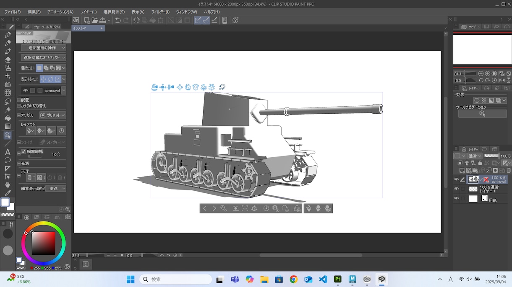This screenshot has width=512, height=287.
Task: Toggle 輪郭線幅 outline width checkbox
Action: 24,151
